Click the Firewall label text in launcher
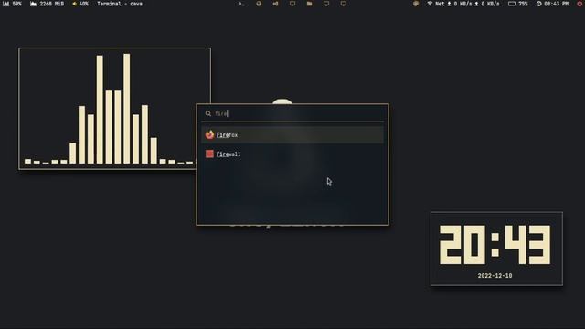 [229, 154]
